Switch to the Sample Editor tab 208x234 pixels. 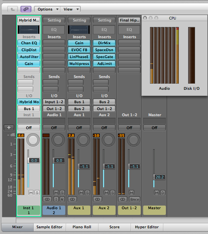(49, 227)
